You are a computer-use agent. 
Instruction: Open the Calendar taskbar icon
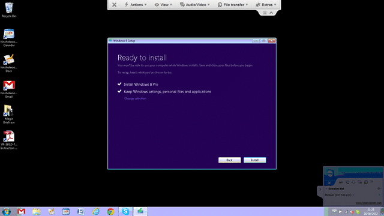(66, 211)
